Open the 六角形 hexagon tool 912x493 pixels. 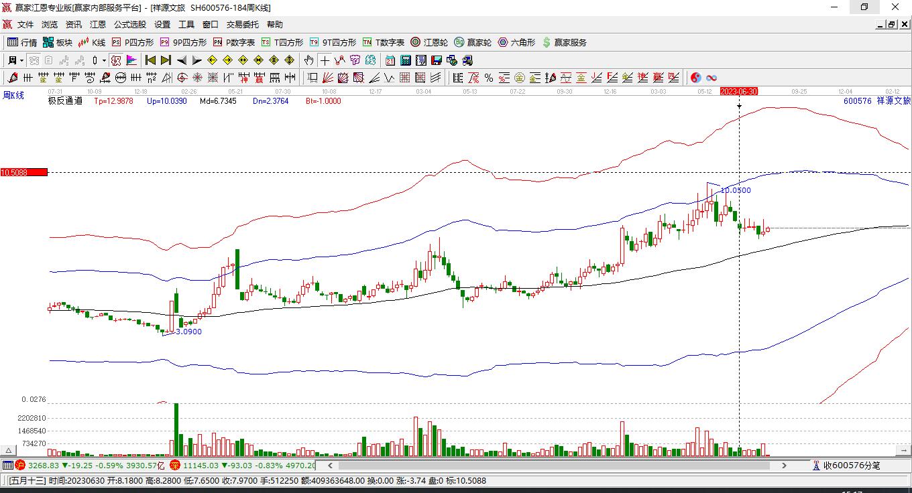click(516, 42)
